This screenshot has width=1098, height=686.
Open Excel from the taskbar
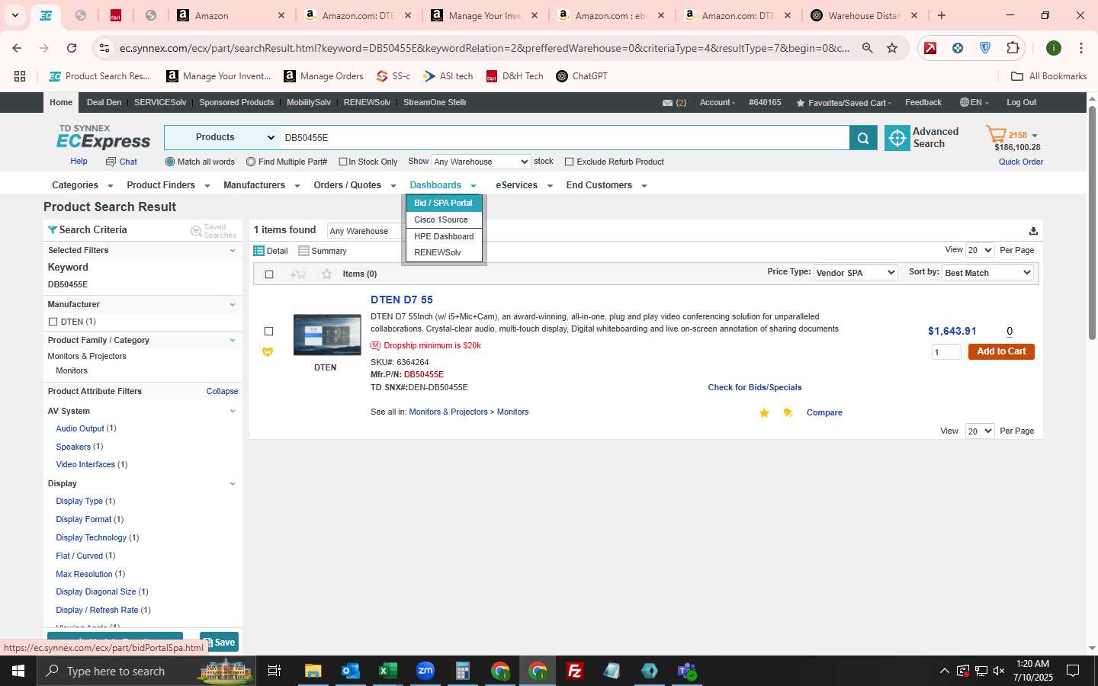pos(387,671)
